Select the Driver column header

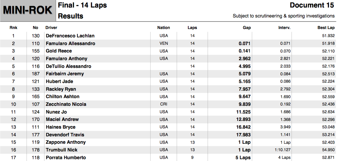click(x=51, y=28)
